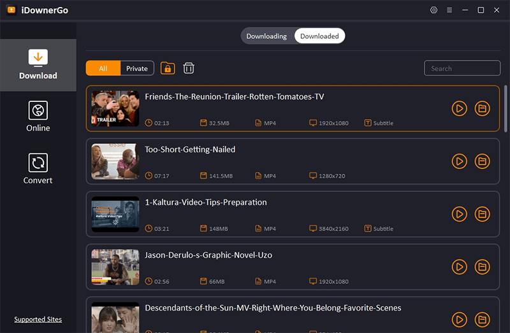Play the Kaltura Video Tips video
The height and width of the screenshot is (333, 510).
click(459, 214)
